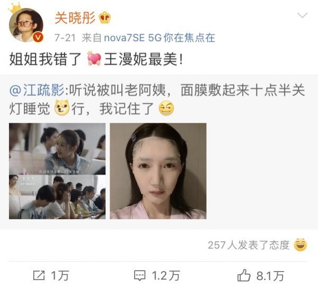Tap the profile avatar with glasses
The height and width of the screenshot is (289, 318).
26,25
